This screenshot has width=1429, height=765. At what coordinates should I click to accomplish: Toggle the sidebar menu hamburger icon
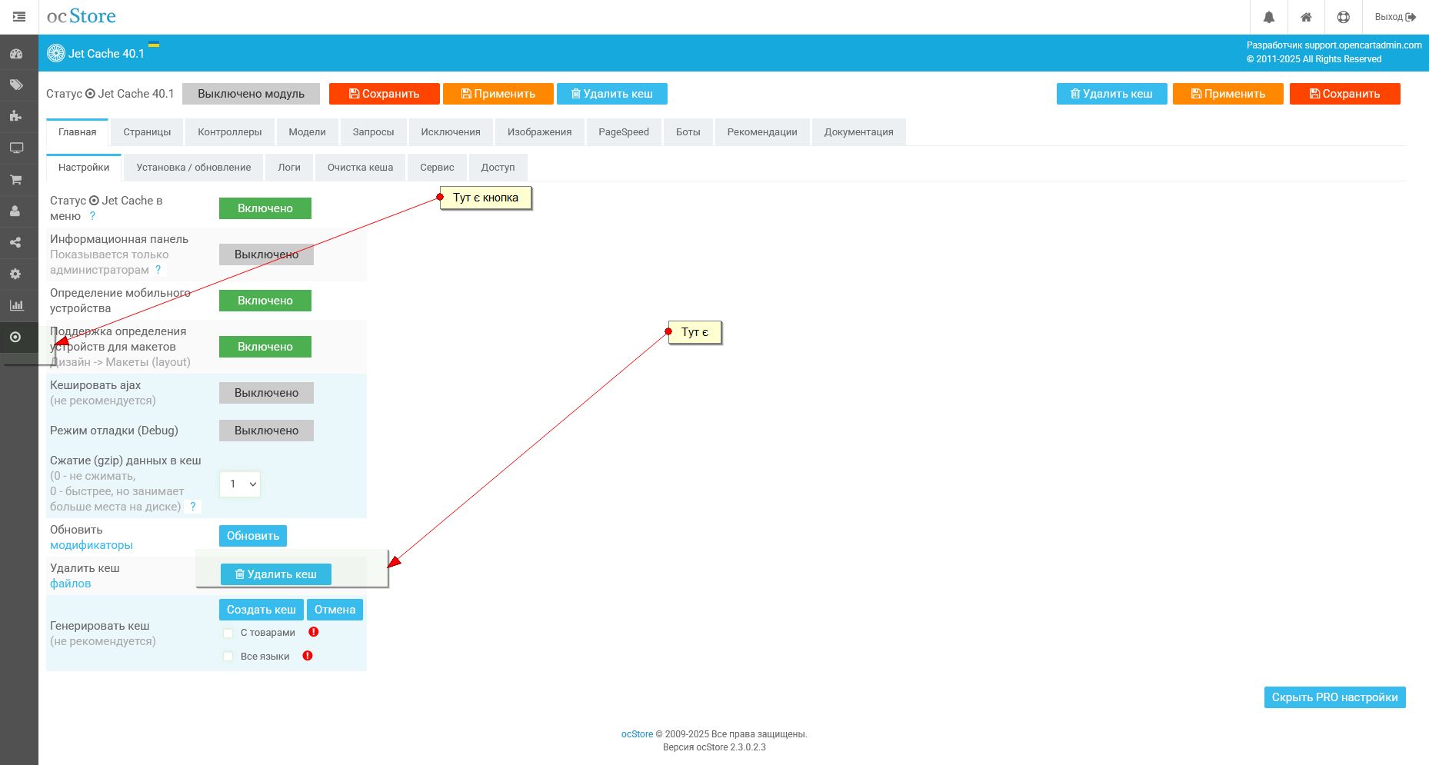tap(19, 17)
